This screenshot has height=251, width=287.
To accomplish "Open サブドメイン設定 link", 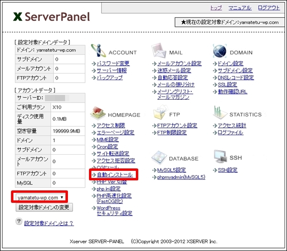I will pos(235,71).
